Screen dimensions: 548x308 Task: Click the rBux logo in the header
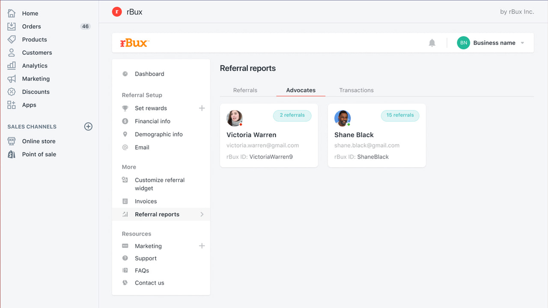click(134, 42)
